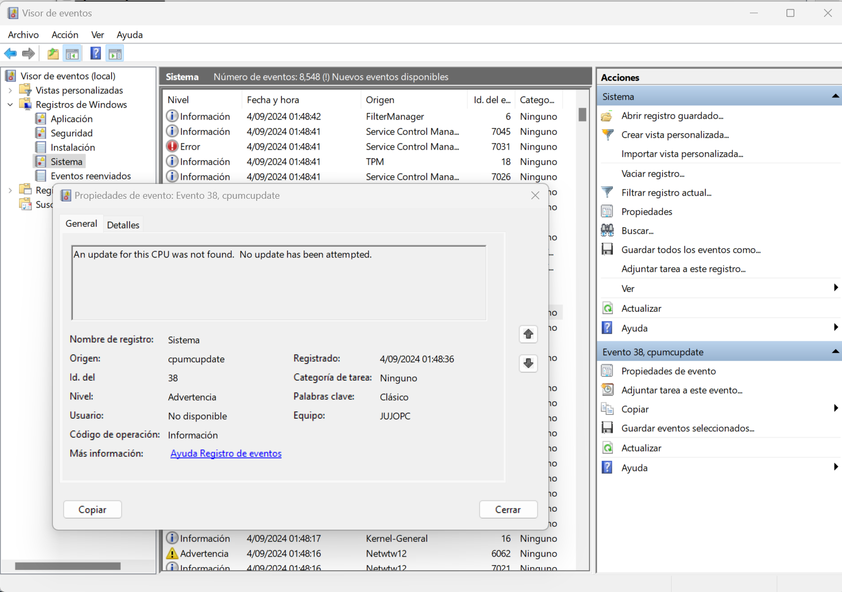Select the Service Control Manager 7045 row

pos(363,132)
